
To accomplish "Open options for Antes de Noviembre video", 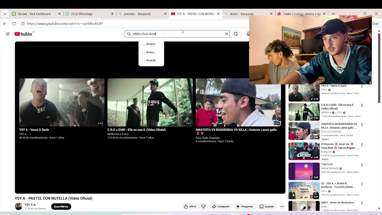I will tap(362, 203).
